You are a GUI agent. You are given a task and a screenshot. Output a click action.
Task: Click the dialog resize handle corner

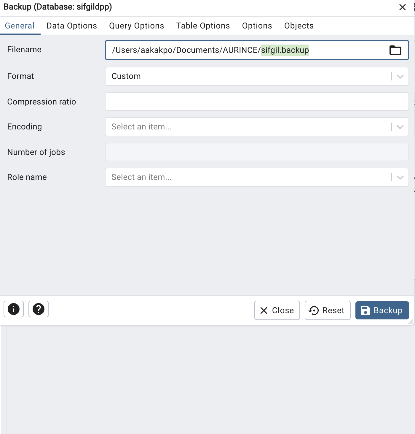pyautogui.click(x=411, y=321)
